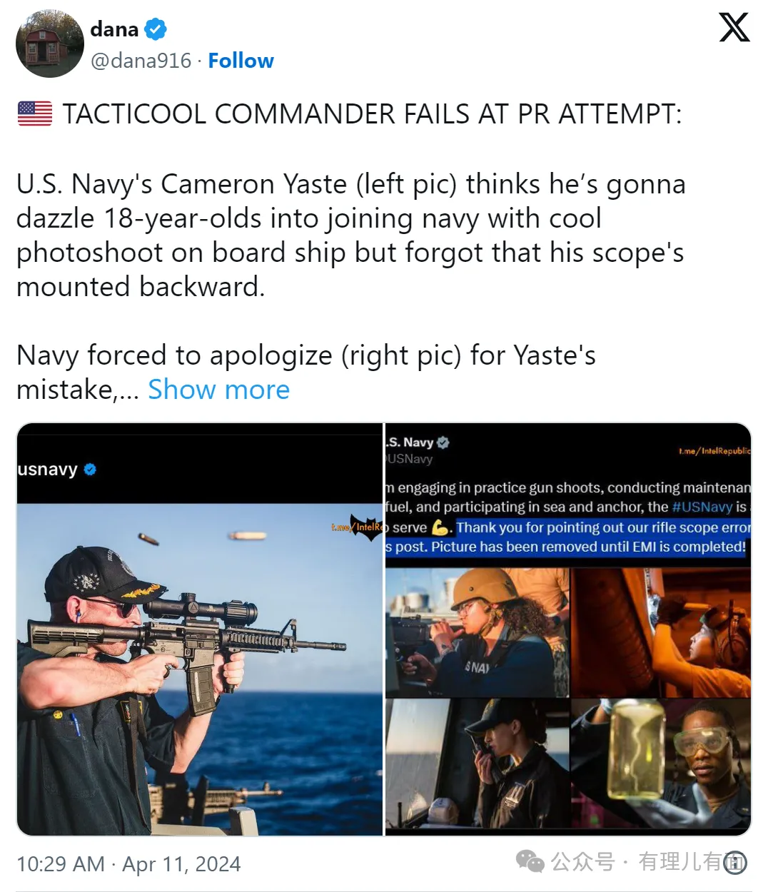
Task: Click the American flag emoji
Action: click(35, 113)
